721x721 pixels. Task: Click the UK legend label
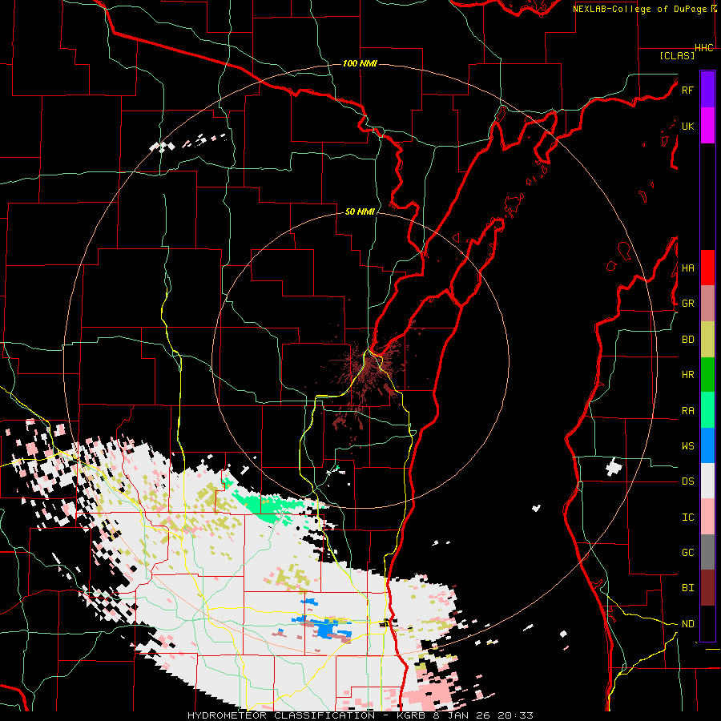[x=687, y=126]
